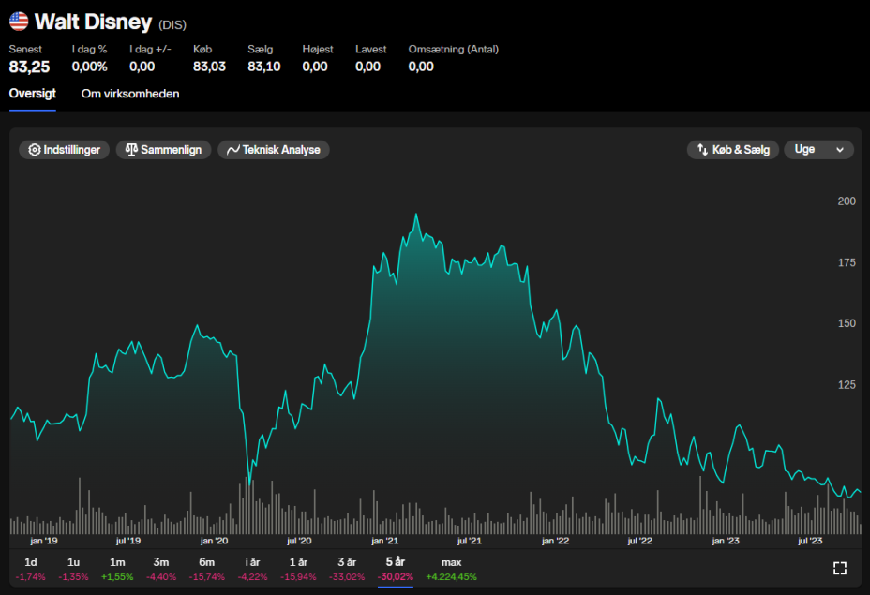870x595 pixels.
Task: Open the Om virksomheden tab
Action: point(130,94)
